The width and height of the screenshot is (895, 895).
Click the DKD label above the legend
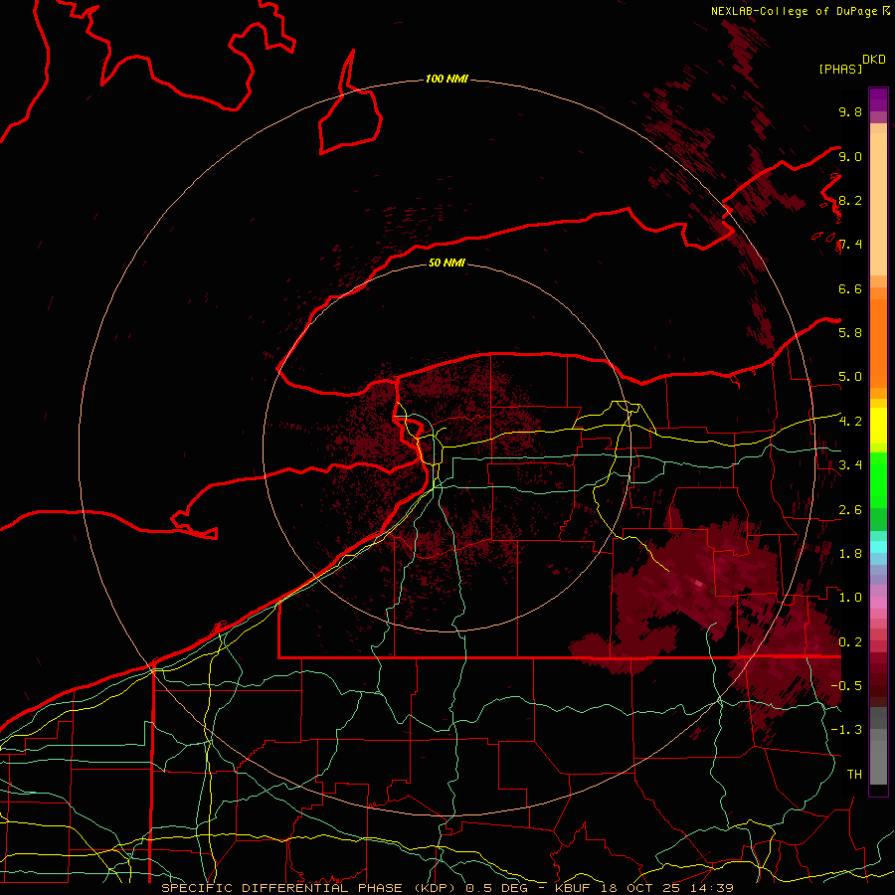pos(874,60)
